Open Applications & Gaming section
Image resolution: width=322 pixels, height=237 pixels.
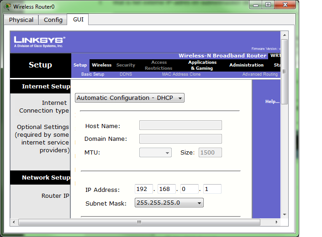pos(202,65)
